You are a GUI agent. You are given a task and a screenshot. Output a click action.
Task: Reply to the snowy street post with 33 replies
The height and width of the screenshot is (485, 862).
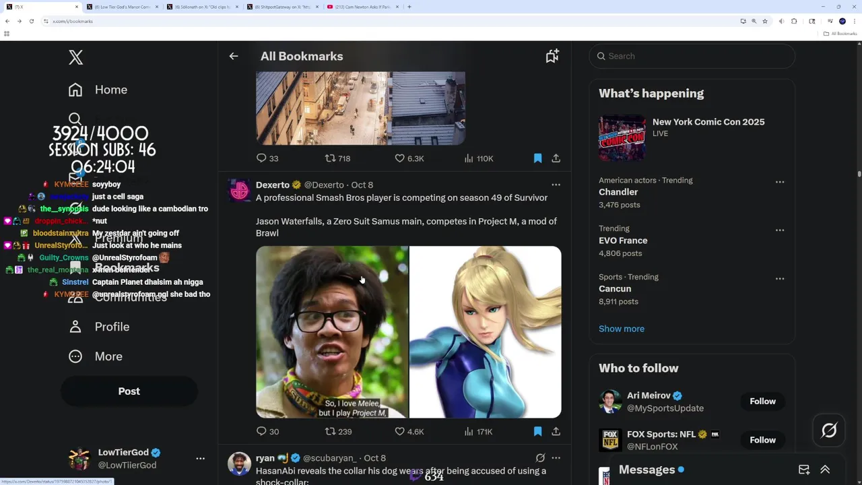pos(267,158)
